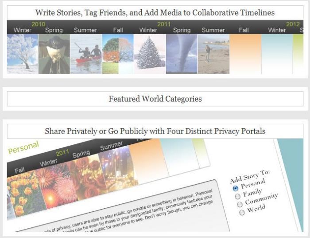Viewport: 310px width, 238px height.
Task: Click the Collaborative Timelines heading
Action: (x=155, y=13)
